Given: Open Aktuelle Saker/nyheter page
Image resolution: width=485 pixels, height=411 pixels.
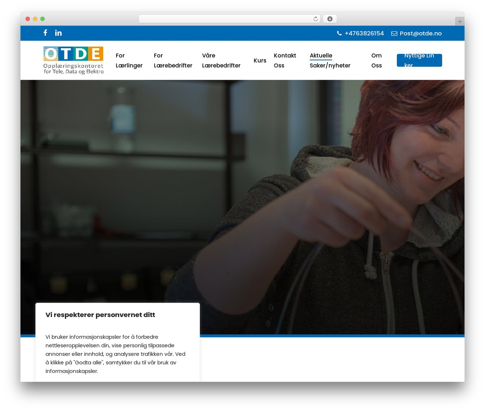Looking at the screenshot, I should point(330,60).
